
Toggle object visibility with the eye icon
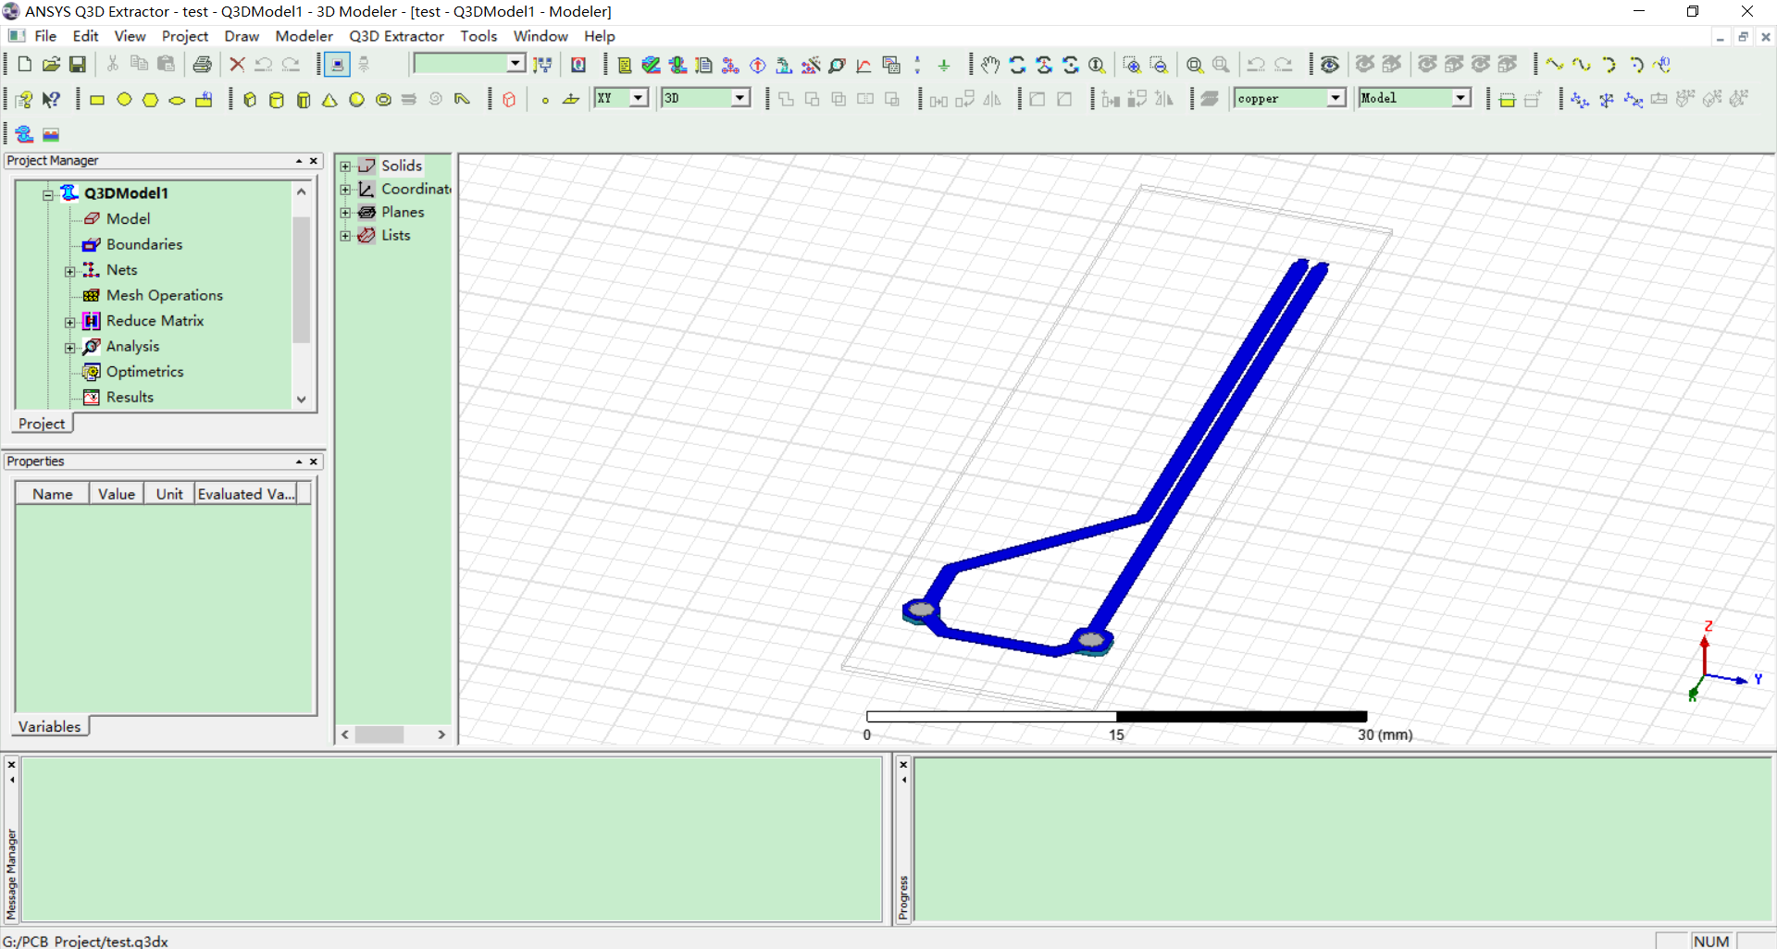(x=1330, y=65)
